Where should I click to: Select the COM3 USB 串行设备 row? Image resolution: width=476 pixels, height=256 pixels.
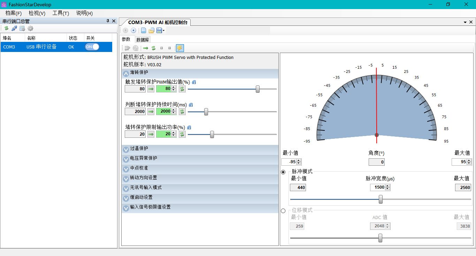tap(56, 47)
